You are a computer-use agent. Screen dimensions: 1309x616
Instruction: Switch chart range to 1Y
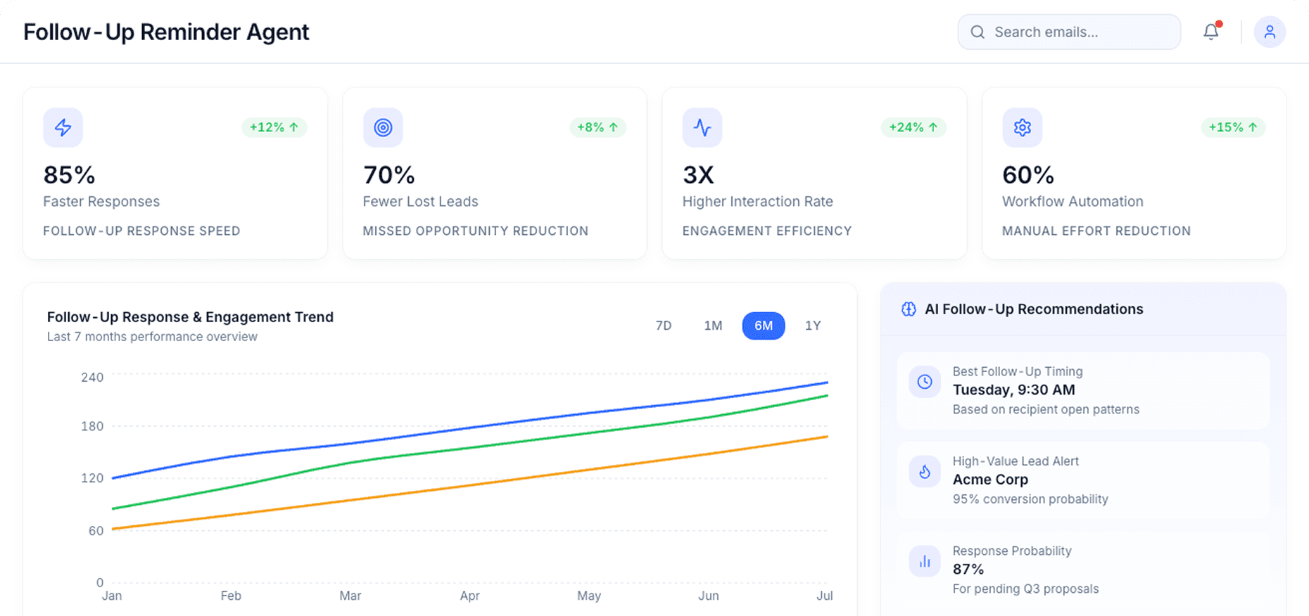point(813,326)
